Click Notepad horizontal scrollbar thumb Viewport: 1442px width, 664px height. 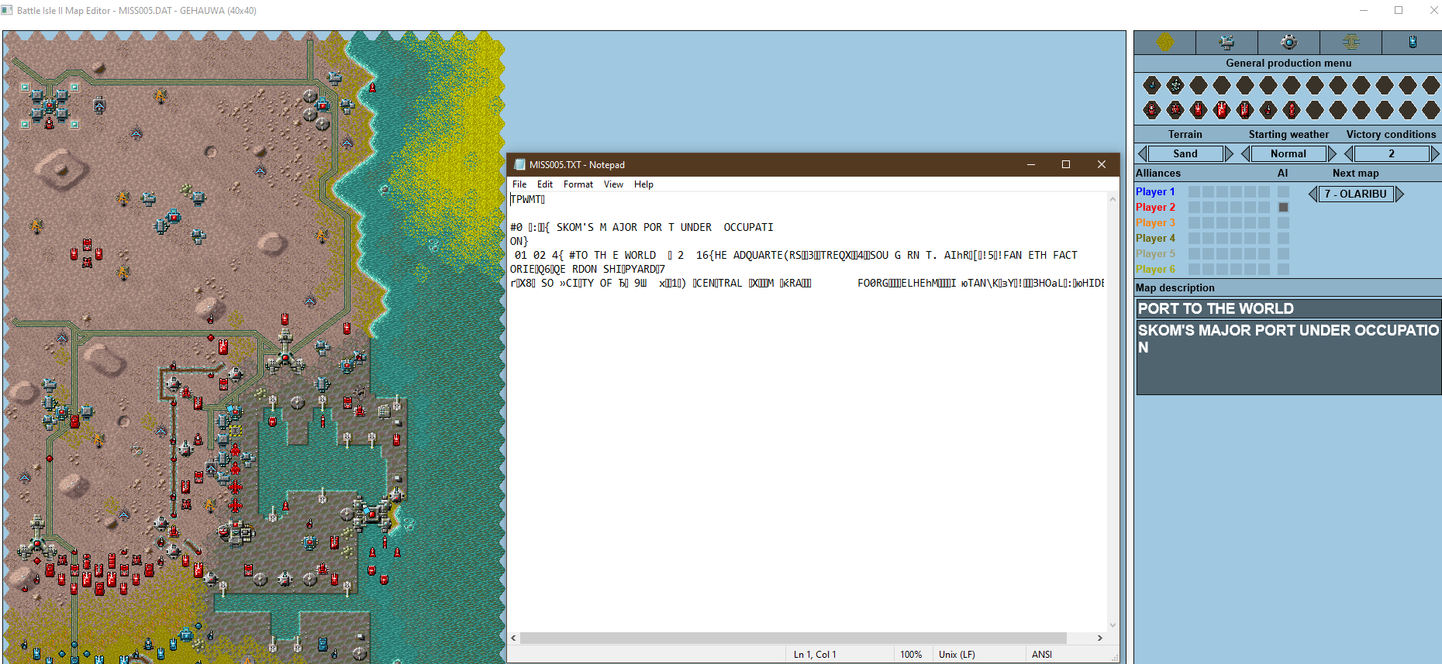[793, 638]
